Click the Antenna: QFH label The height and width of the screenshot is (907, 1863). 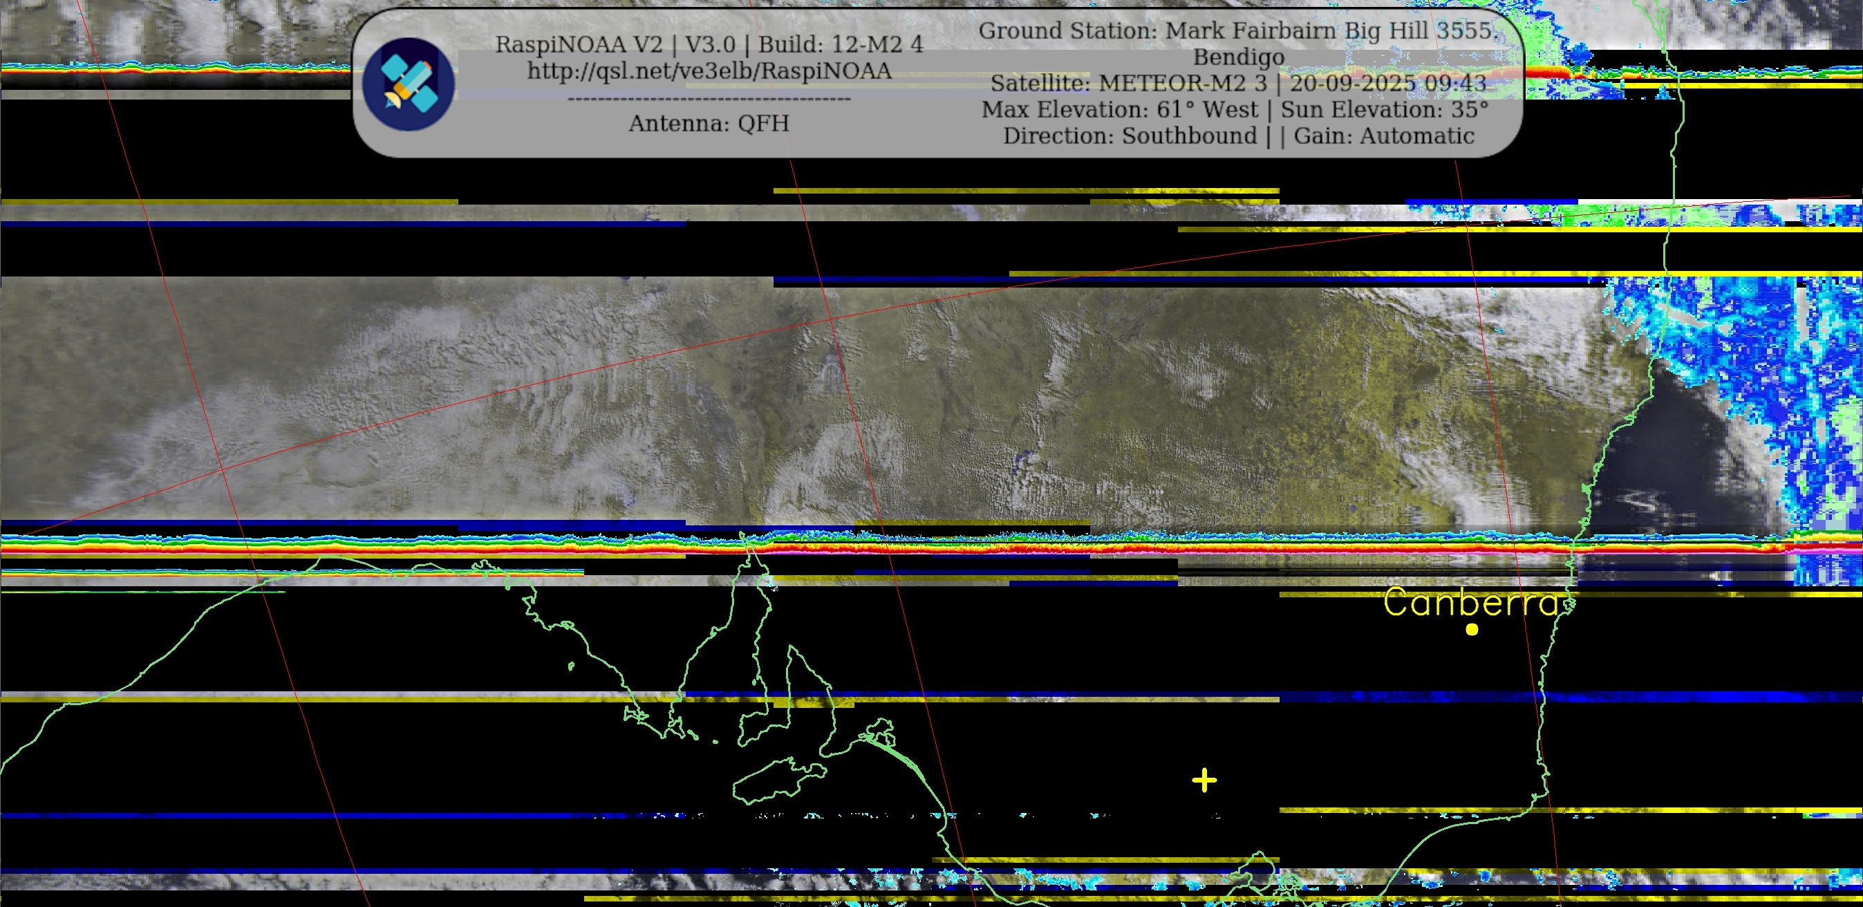(709, 124)
